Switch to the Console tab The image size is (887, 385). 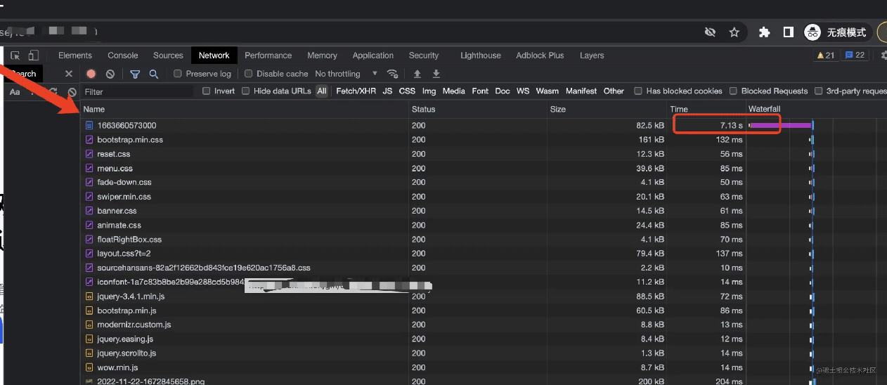pos(122,56)
